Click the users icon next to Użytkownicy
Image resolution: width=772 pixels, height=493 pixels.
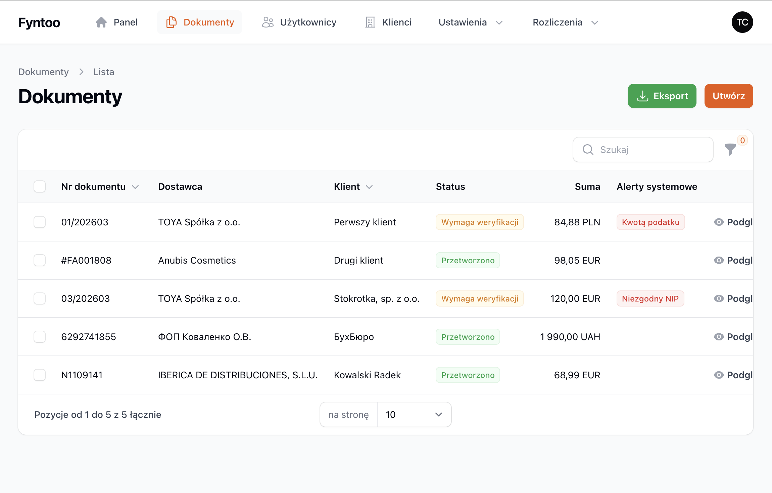tap(268, 22)
